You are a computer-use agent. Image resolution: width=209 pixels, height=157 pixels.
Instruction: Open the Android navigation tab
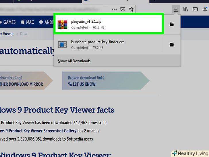[x=46, y=22]
